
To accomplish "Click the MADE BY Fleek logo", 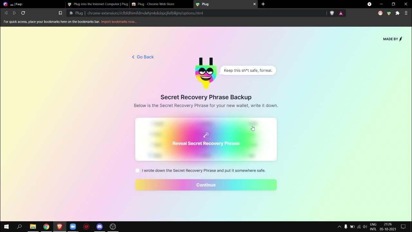I will (x=393, y=39).
